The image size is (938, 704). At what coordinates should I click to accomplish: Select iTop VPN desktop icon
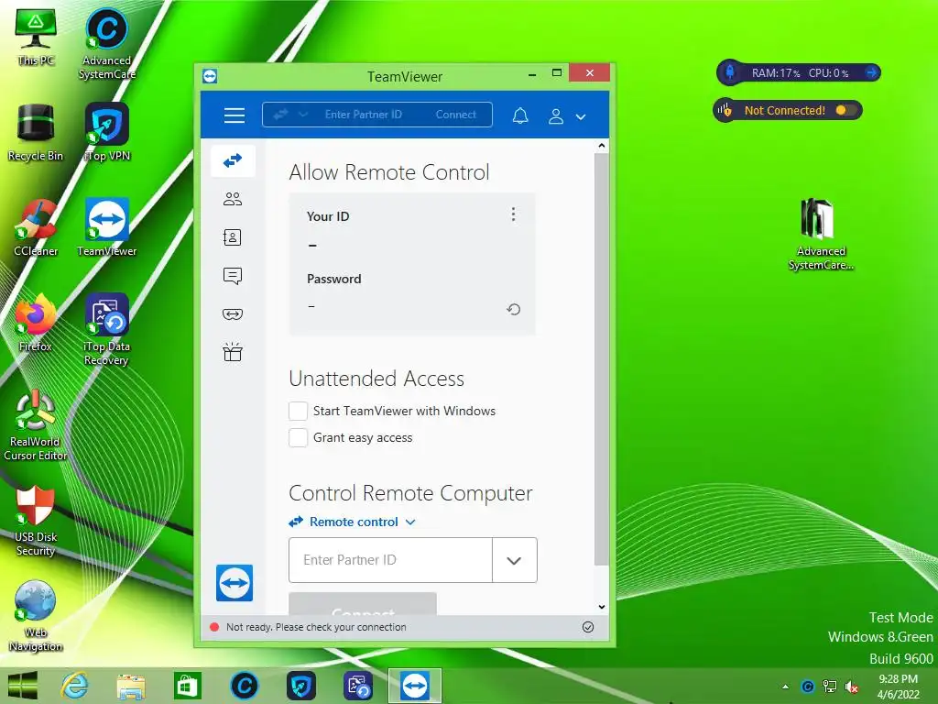pos(106,132)
